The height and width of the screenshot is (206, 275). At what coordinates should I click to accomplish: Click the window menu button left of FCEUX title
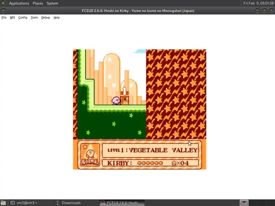3,11
